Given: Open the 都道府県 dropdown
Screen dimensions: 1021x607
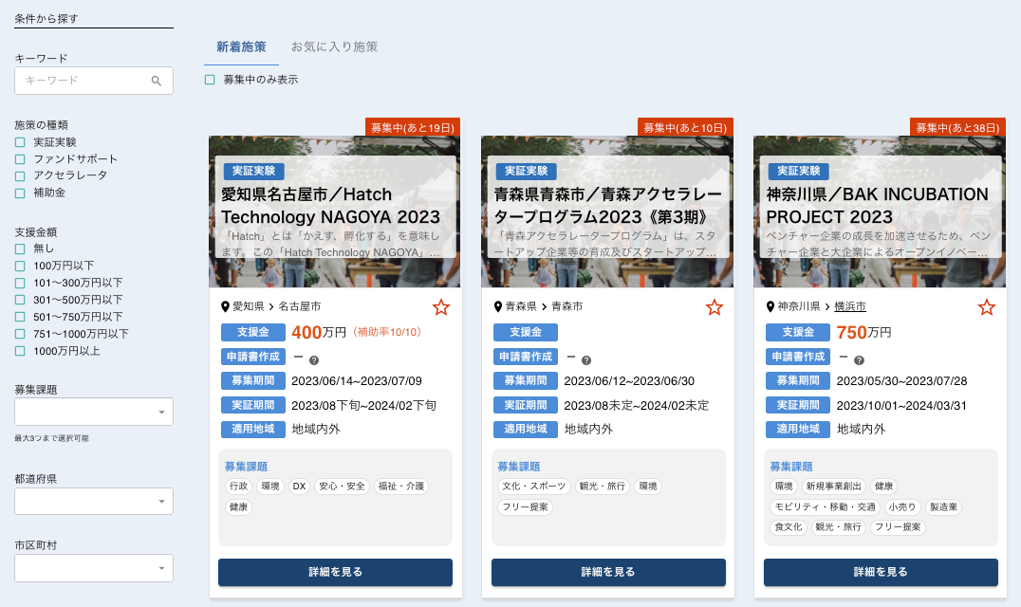Looking at the screenshot, I should (94, 501).
